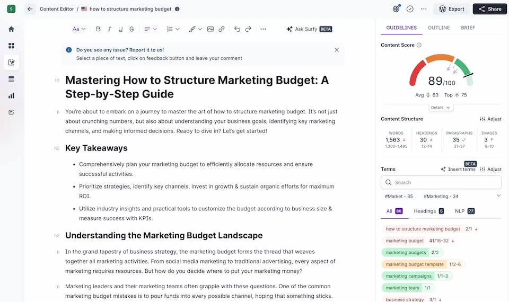Click the WORDS 1,563 count
The image size is (509, 302).
click(x=396, y=140)
